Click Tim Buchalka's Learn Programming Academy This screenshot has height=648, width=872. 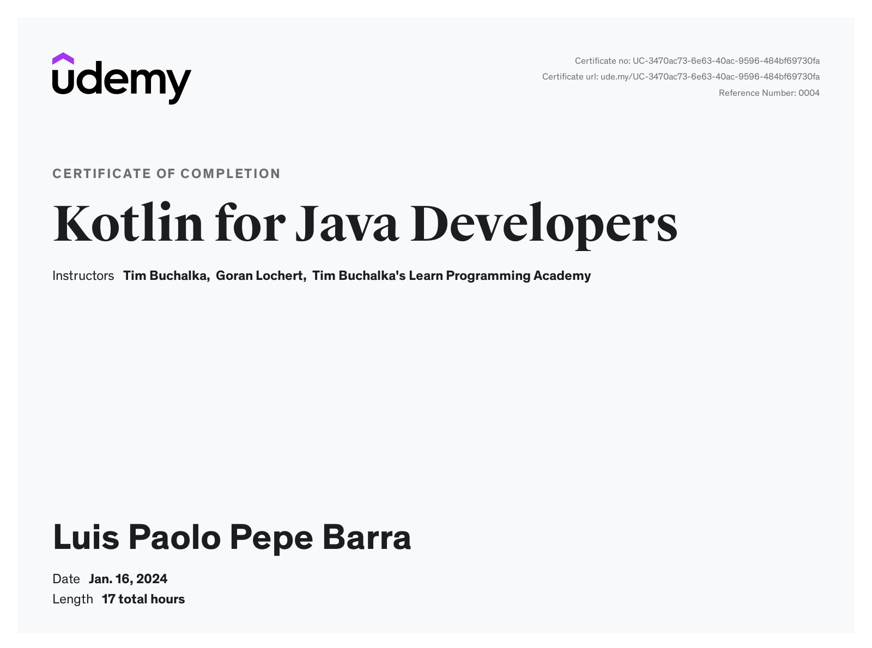[x=451, y=276]
